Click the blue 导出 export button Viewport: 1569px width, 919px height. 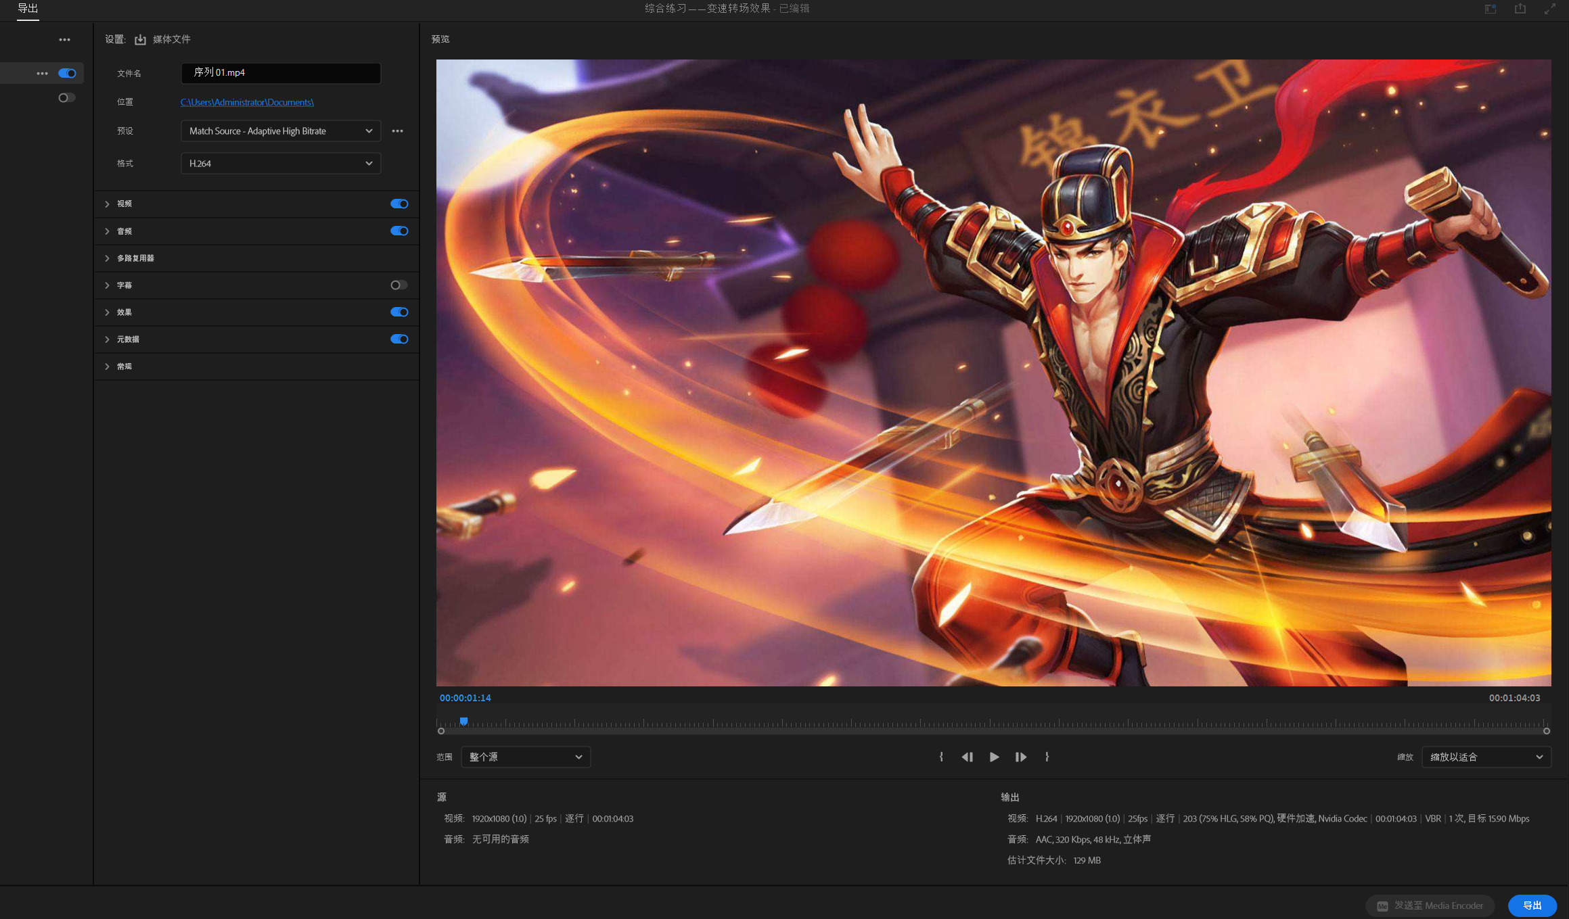coord(1532,905)
